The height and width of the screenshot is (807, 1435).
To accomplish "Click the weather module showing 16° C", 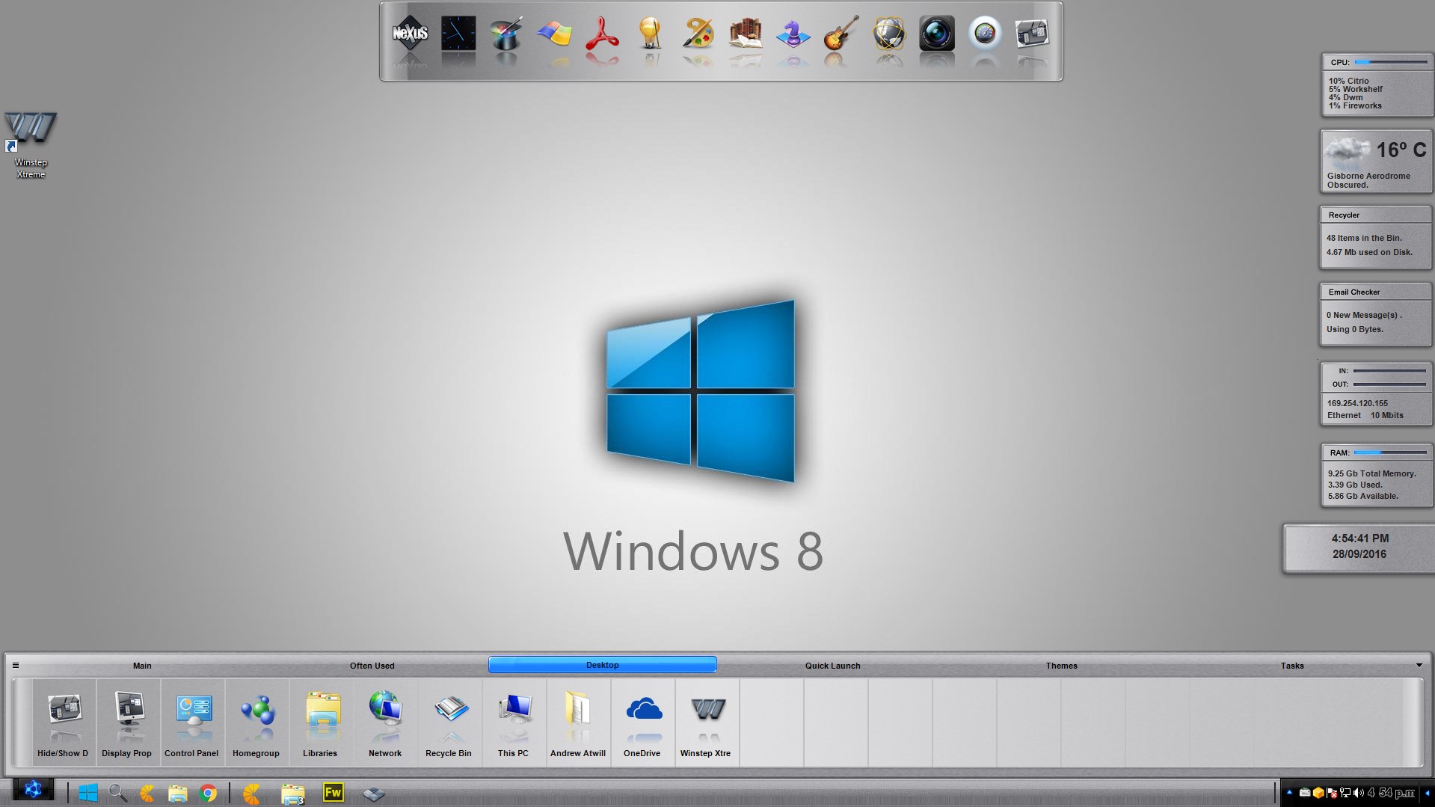I will 1376,162.
